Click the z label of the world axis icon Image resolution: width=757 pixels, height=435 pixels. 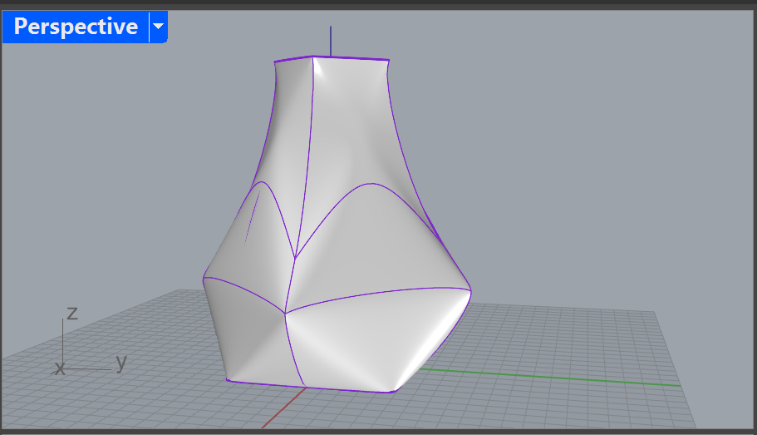click(x=72, y=313)
